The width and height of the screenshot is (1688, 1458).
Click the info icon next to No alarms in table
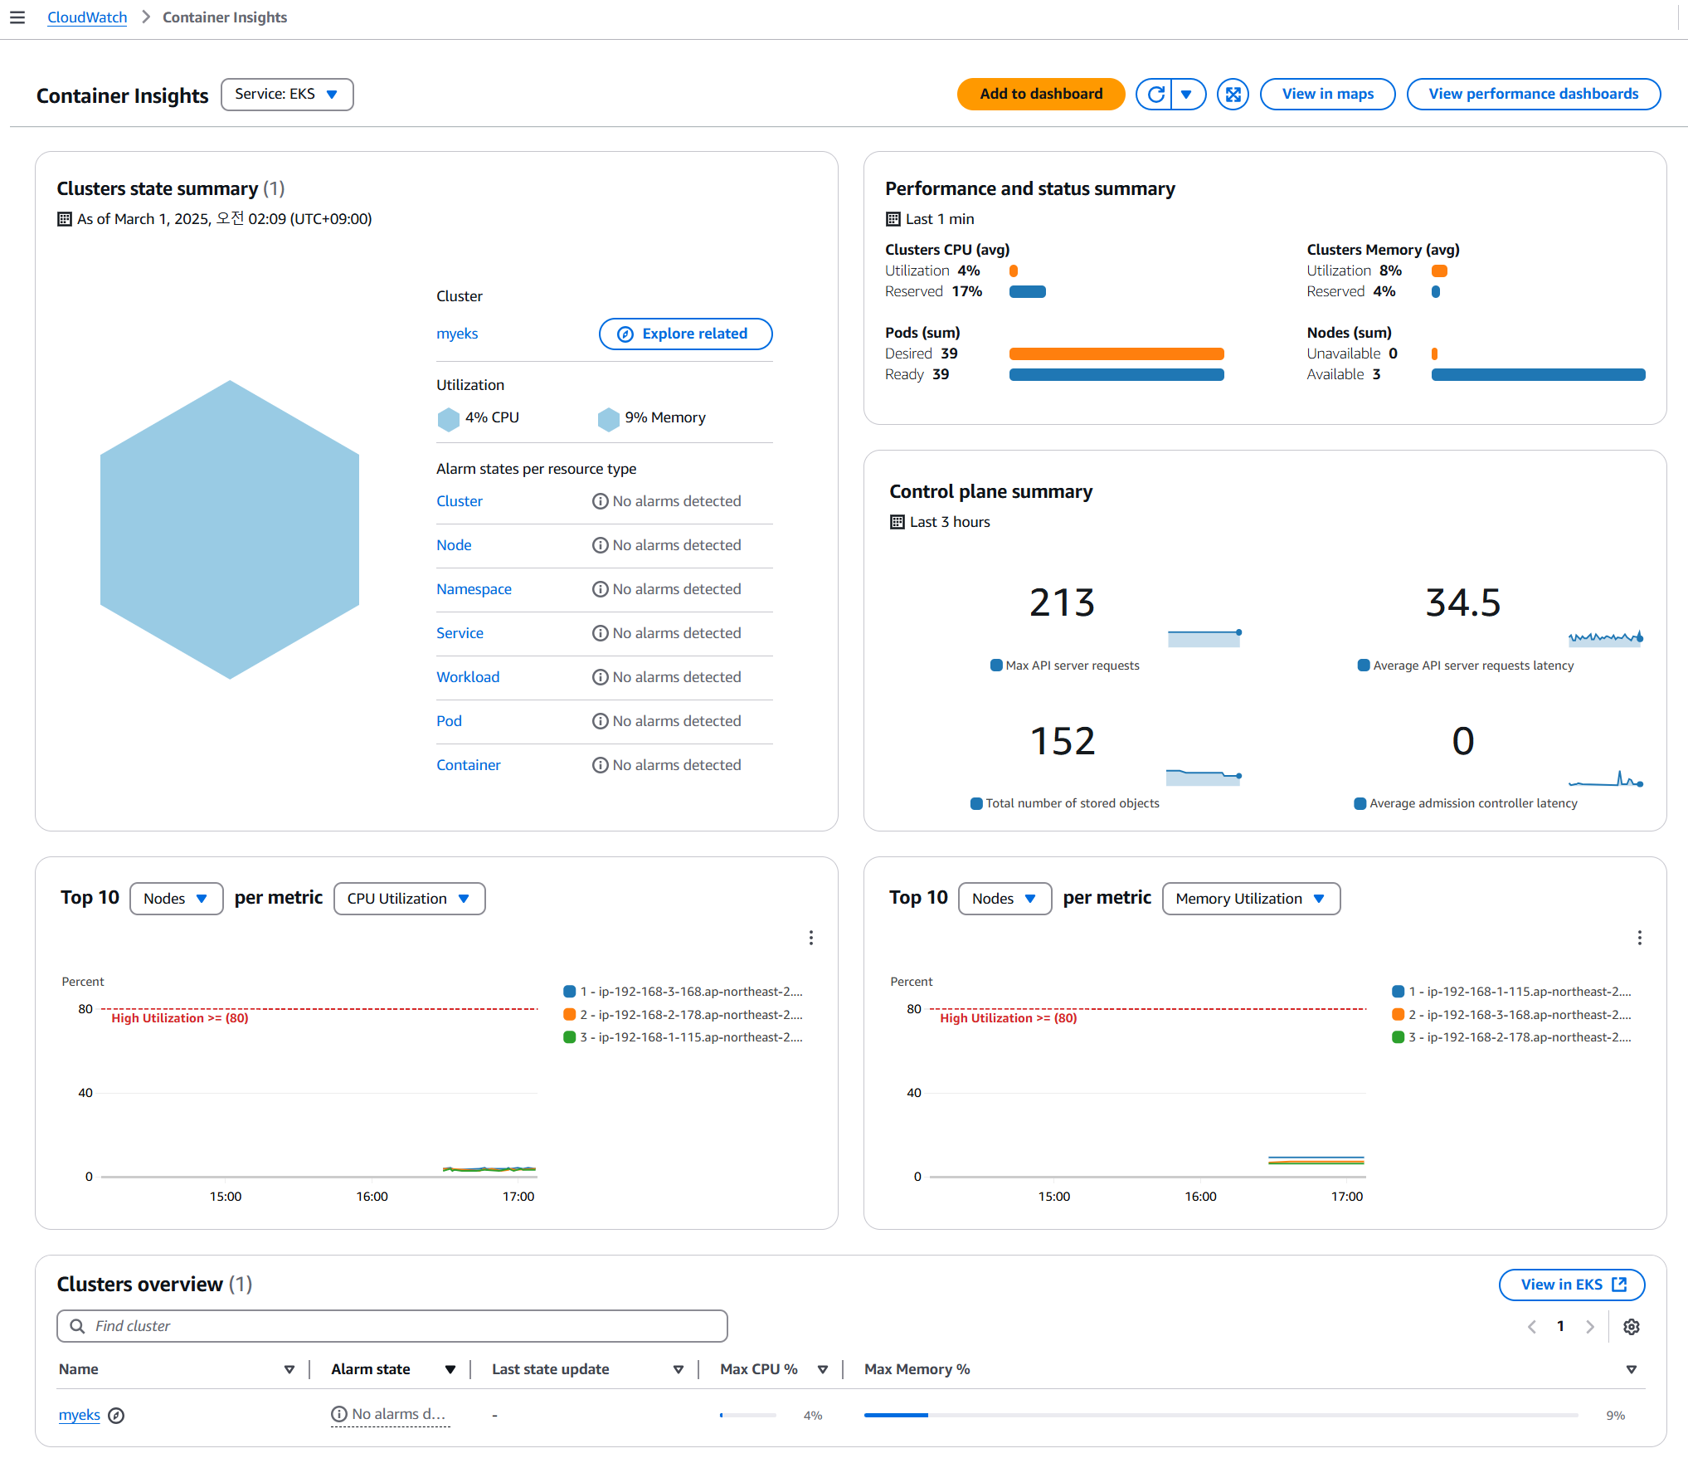tap(338, 1414)
